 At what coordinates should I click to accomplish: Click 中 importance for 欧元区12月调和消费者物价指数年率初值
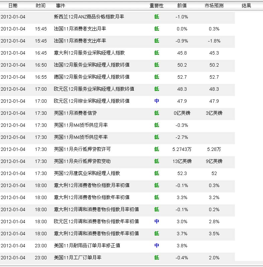coord(157,221)
